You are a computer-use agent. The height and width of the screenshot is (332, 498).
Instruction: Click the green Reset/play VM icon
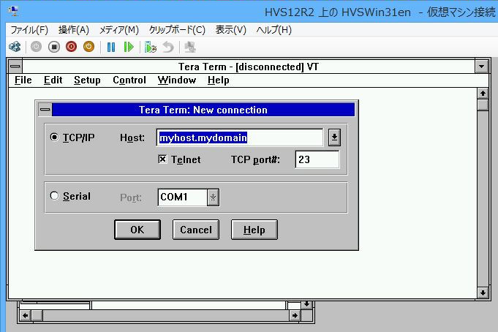[129, 47]
